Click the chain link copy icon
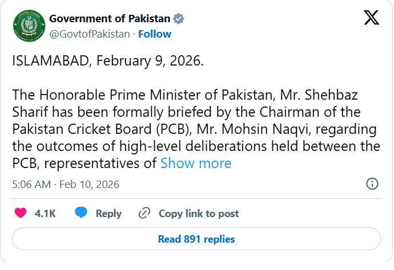This screenshot has width=394, height=270. (x=144, y=214)
